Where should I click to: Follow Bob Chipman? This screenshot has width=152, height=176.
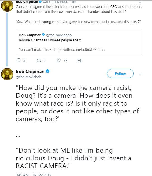[x=120, y=74]
